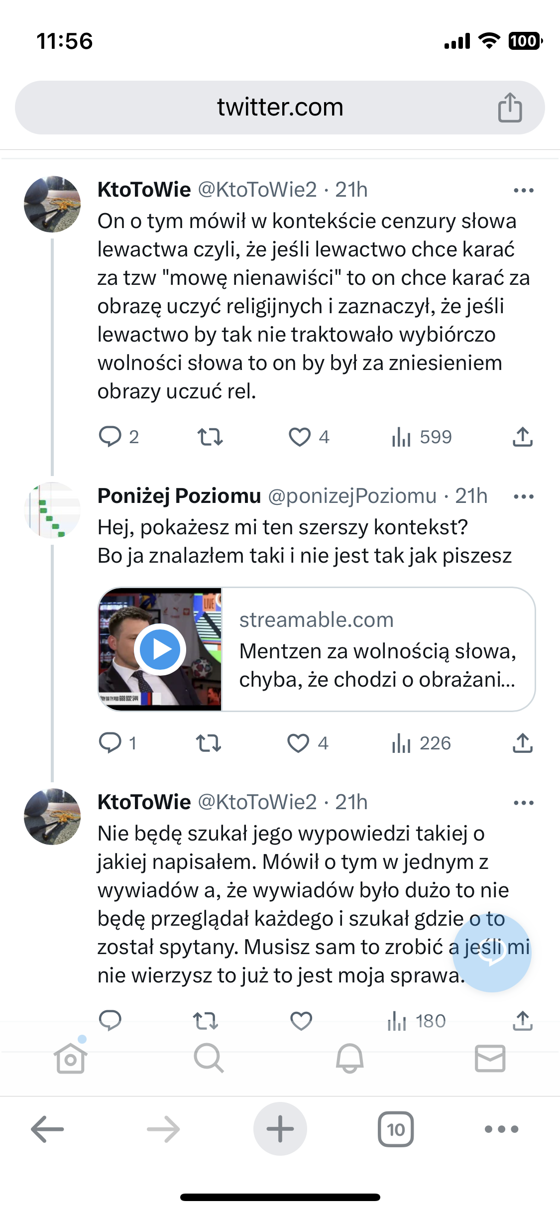Screen dimensions: 560x1213
Task: Open Notifications bell tab
Action: pyautogui.click(x=349, y=1058)
